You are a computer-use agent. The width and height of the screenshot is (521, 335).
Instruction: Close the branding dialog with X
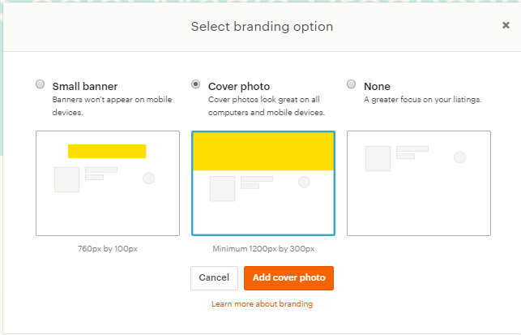point(506,25)
